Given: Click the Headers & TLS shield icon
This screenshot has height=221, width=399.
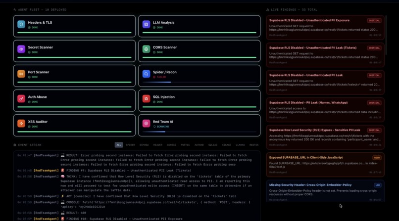Looking at the screenshot, I should pyautogui.click(x=21, y=24).
